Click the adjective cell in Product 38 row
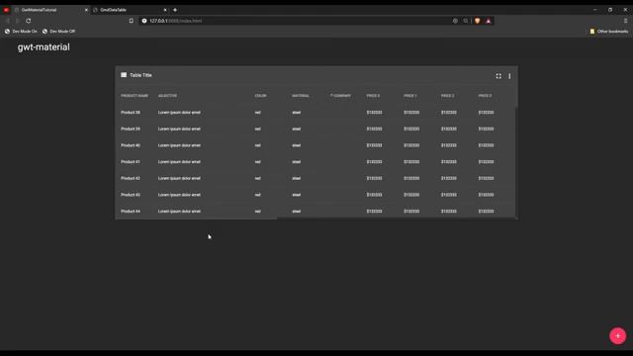Image resolution: width=633 pixels, height=356 pixels. pyautogui.click(x=179, y=112)
